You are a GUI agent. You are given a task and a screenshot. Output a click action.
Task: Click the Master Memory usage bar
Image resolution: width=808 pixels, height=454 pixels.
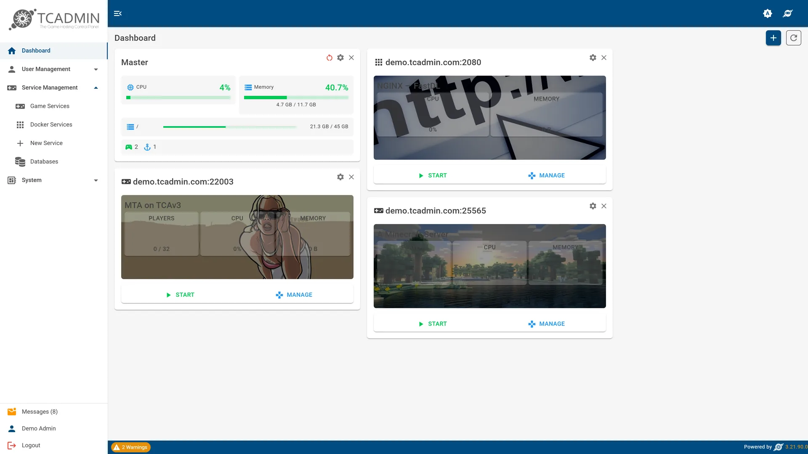coord(296,98)
